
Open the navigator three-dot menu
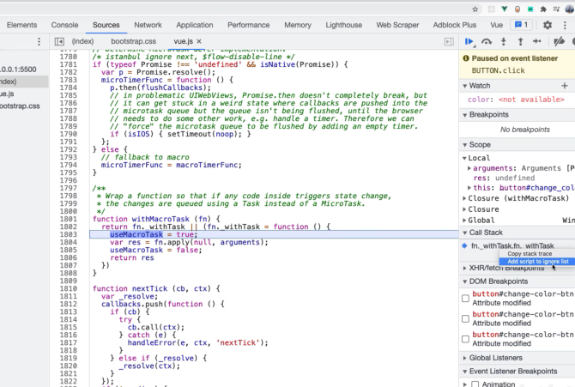coord(39,41)
